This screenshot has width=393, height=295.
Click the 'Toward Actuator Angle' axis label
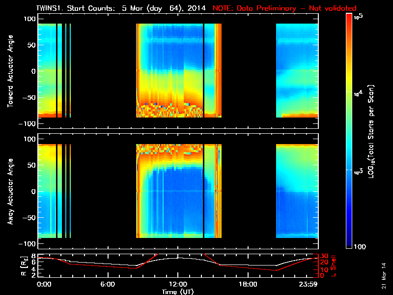coord(9,71)
